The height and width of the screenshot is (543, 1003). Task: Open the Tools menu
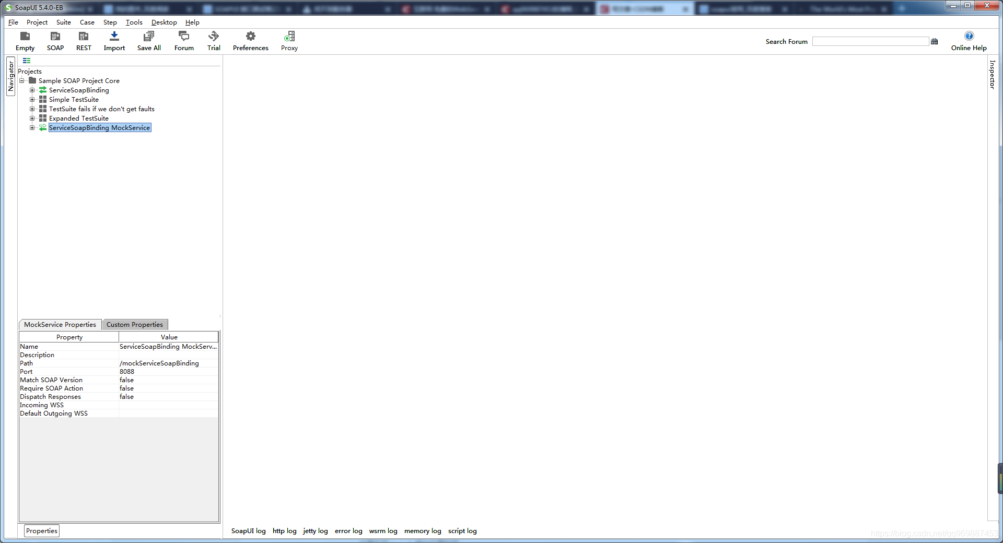[134, 22]
